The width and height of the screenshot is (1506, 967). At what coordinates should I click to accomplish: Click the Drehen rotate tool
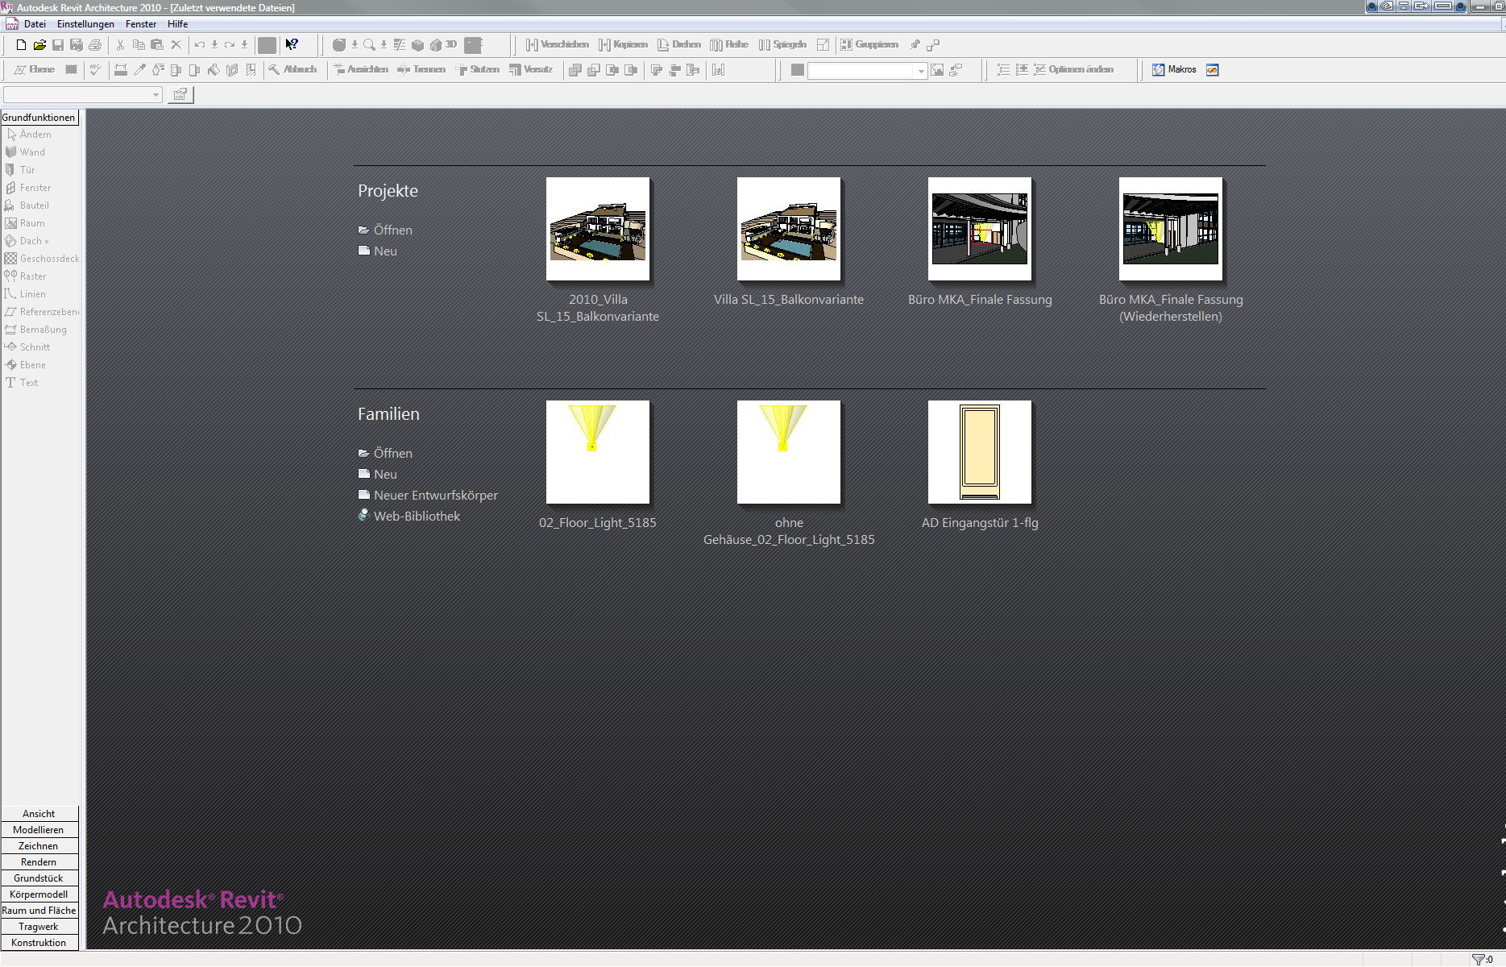tap(678, 45)
